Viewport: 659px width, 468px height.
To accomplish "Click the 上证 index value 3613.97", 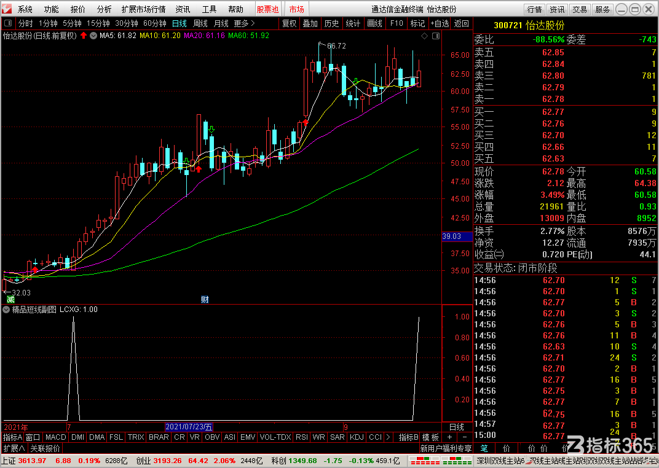I will pyautogui.click(x=33, y=461).
